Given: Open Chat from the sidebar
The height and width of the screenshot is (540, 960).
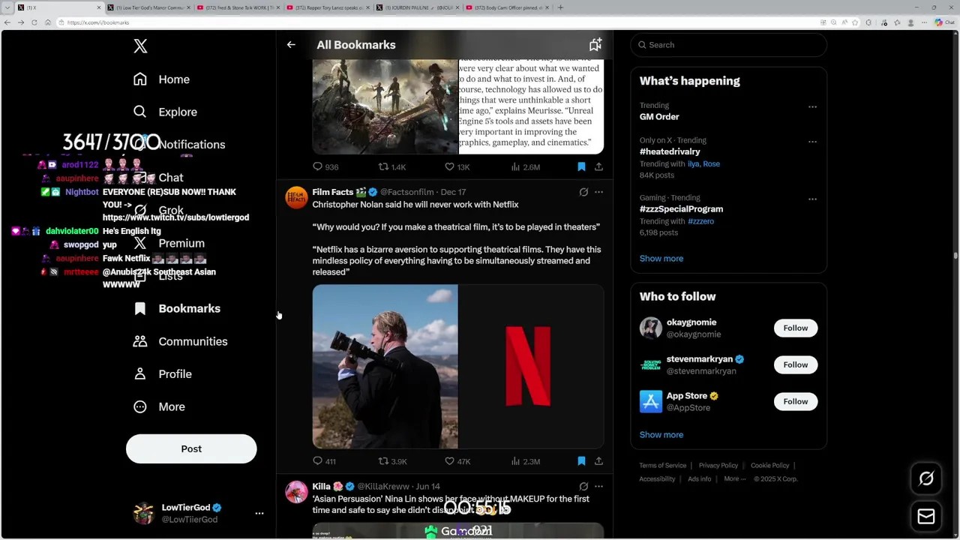Looking at the screenshot, I should (158, 178).
